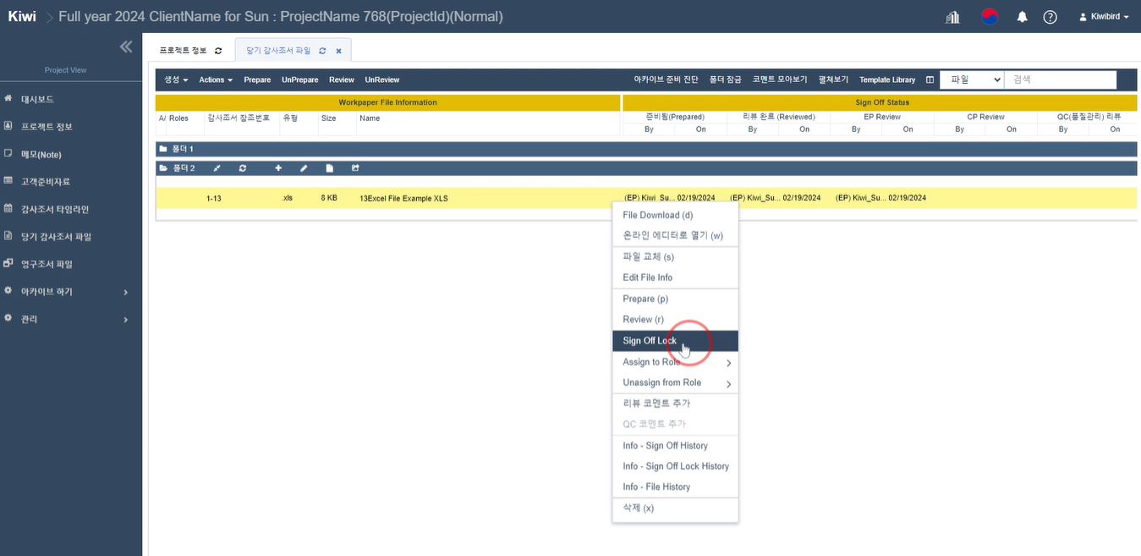Screen dimensions: 1141x556
Task: Open help via the question mark icon
Action: [x=1050, y=17]
